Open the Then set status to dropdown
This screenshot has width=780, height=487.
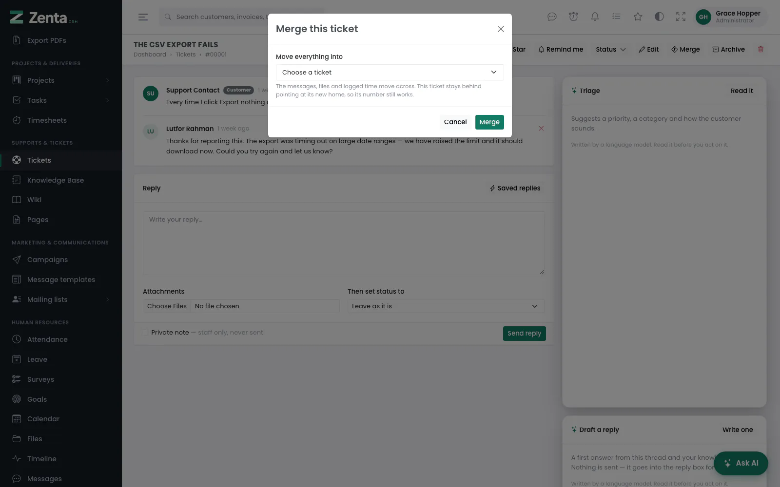click(446, 306)
